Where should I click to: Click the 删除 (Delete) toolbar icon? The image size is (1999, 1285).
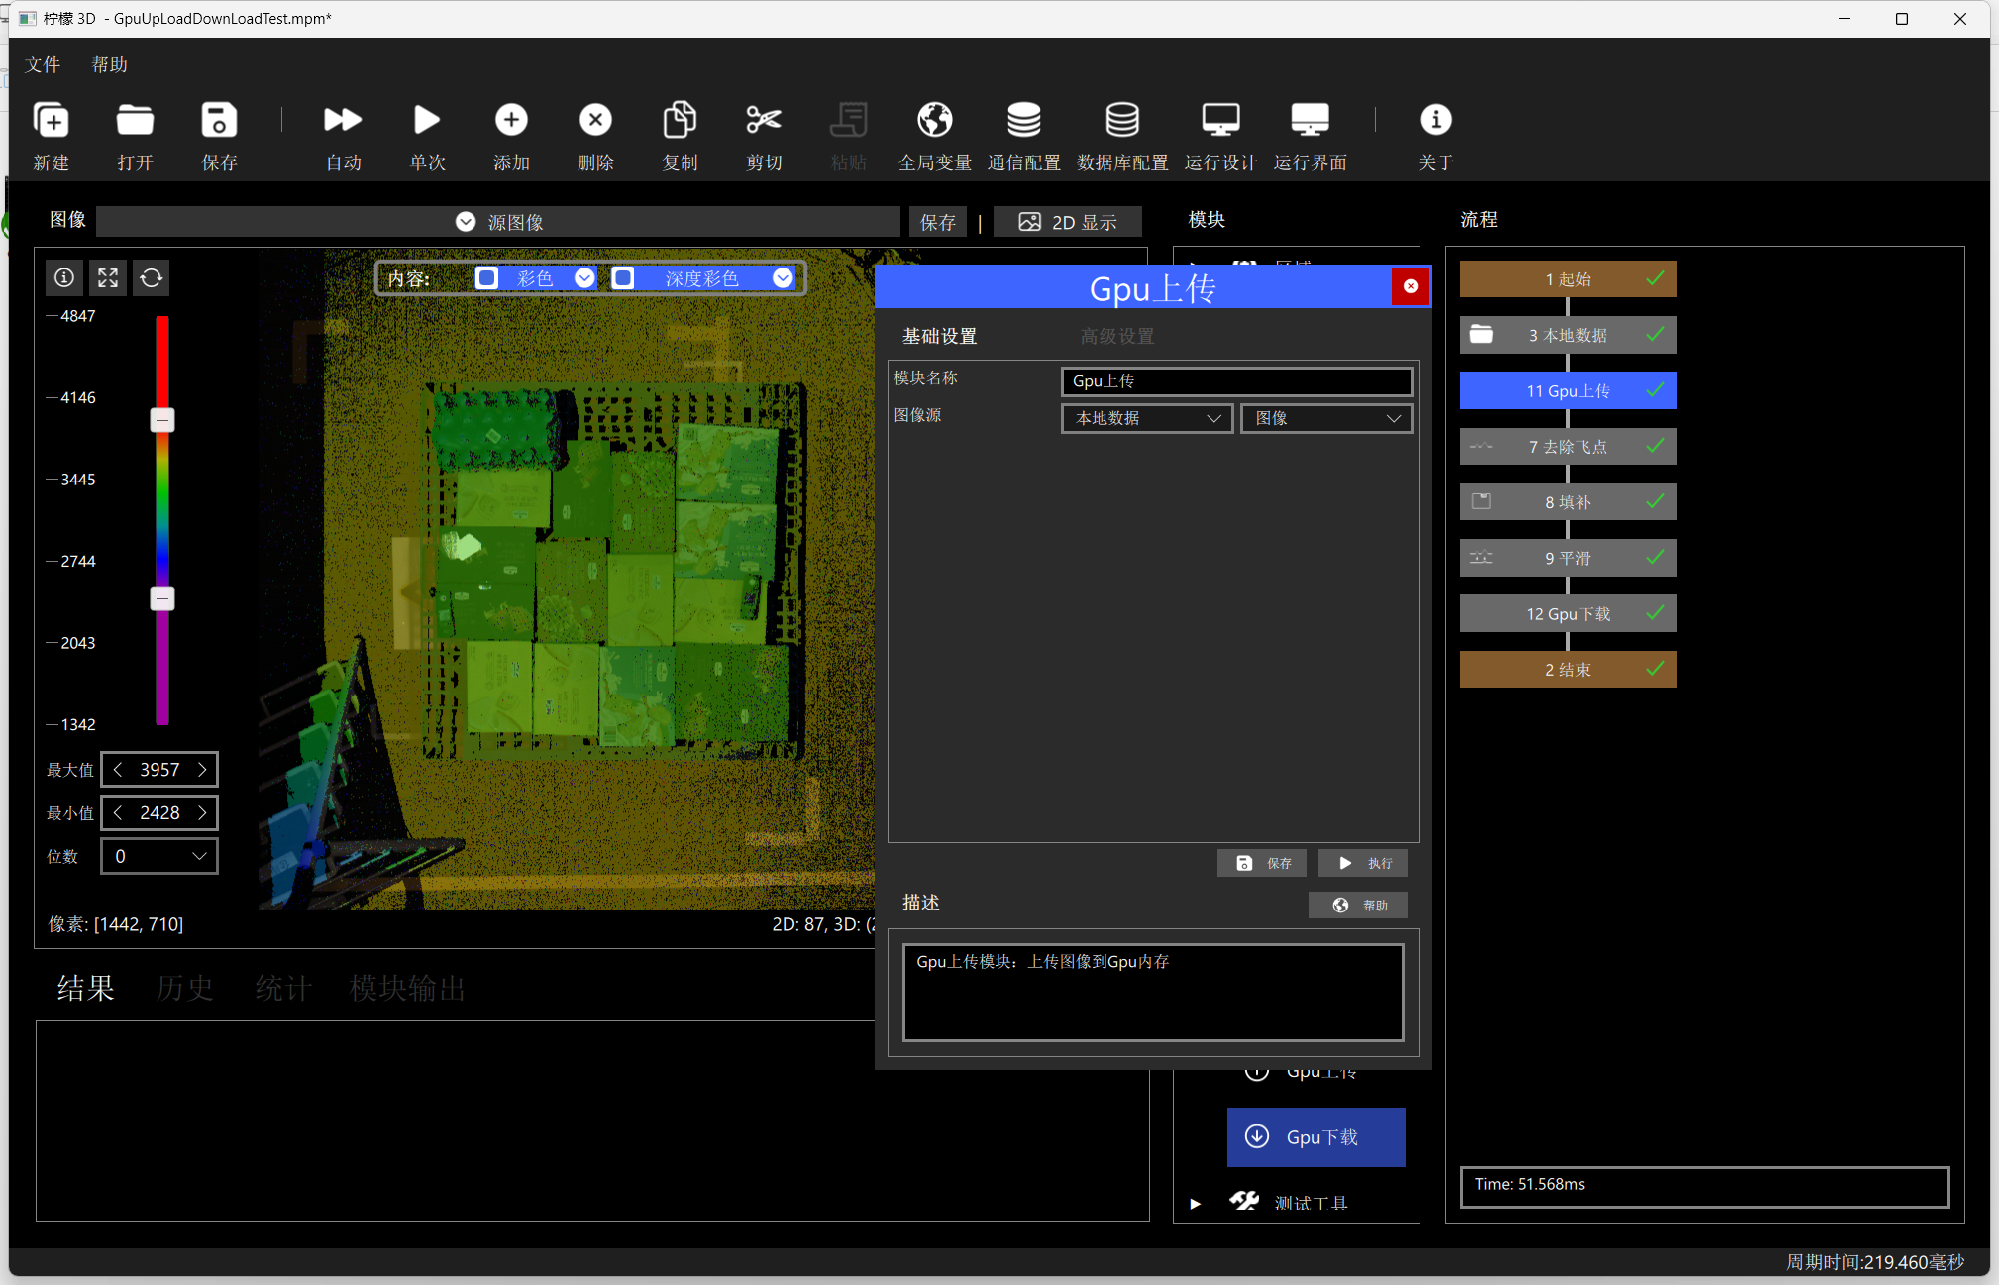pyautogui.click(x=595, y=120)
